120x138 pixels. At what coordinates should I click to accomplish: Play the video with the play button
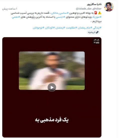(52, 87)
